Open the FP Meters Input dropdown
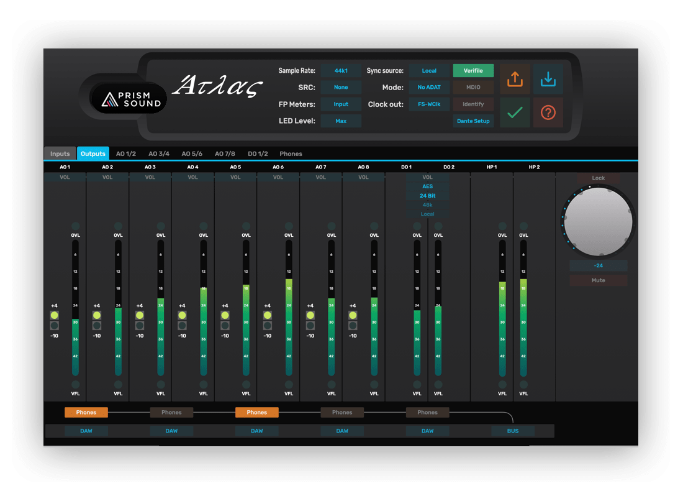Image resolution: width=683 pixels, height=491 pixels. pos(341,104)
